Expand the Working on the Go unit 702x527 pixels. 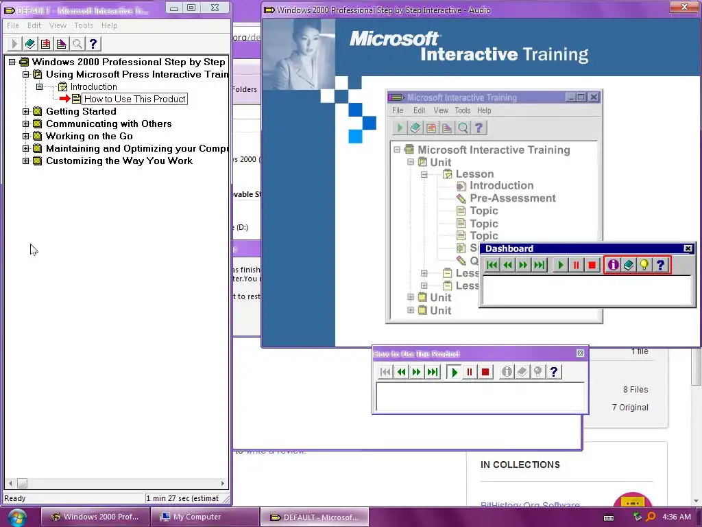pyautogui.click(x=25, y=136)
